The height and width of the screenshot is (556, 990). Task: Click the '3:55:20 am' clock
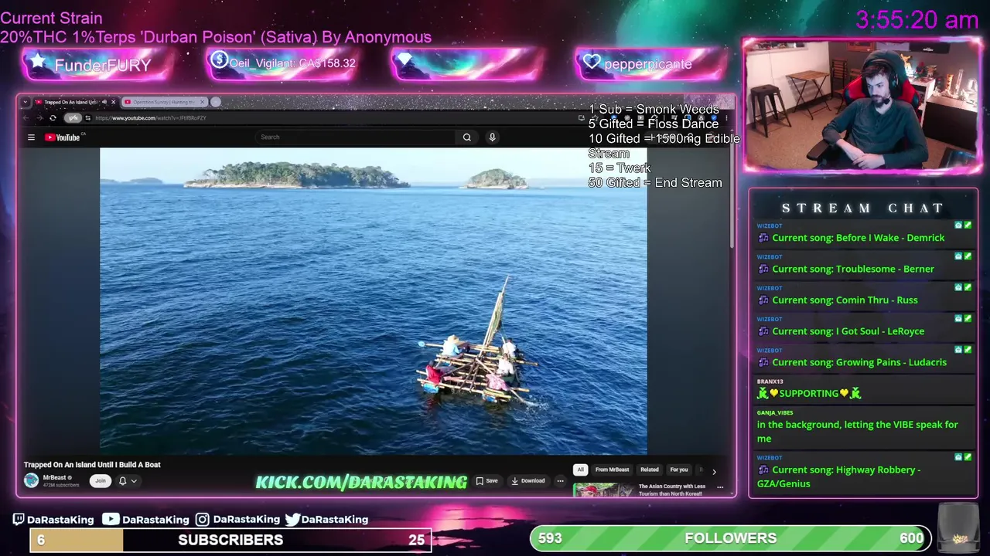click(x=917, y=20)
